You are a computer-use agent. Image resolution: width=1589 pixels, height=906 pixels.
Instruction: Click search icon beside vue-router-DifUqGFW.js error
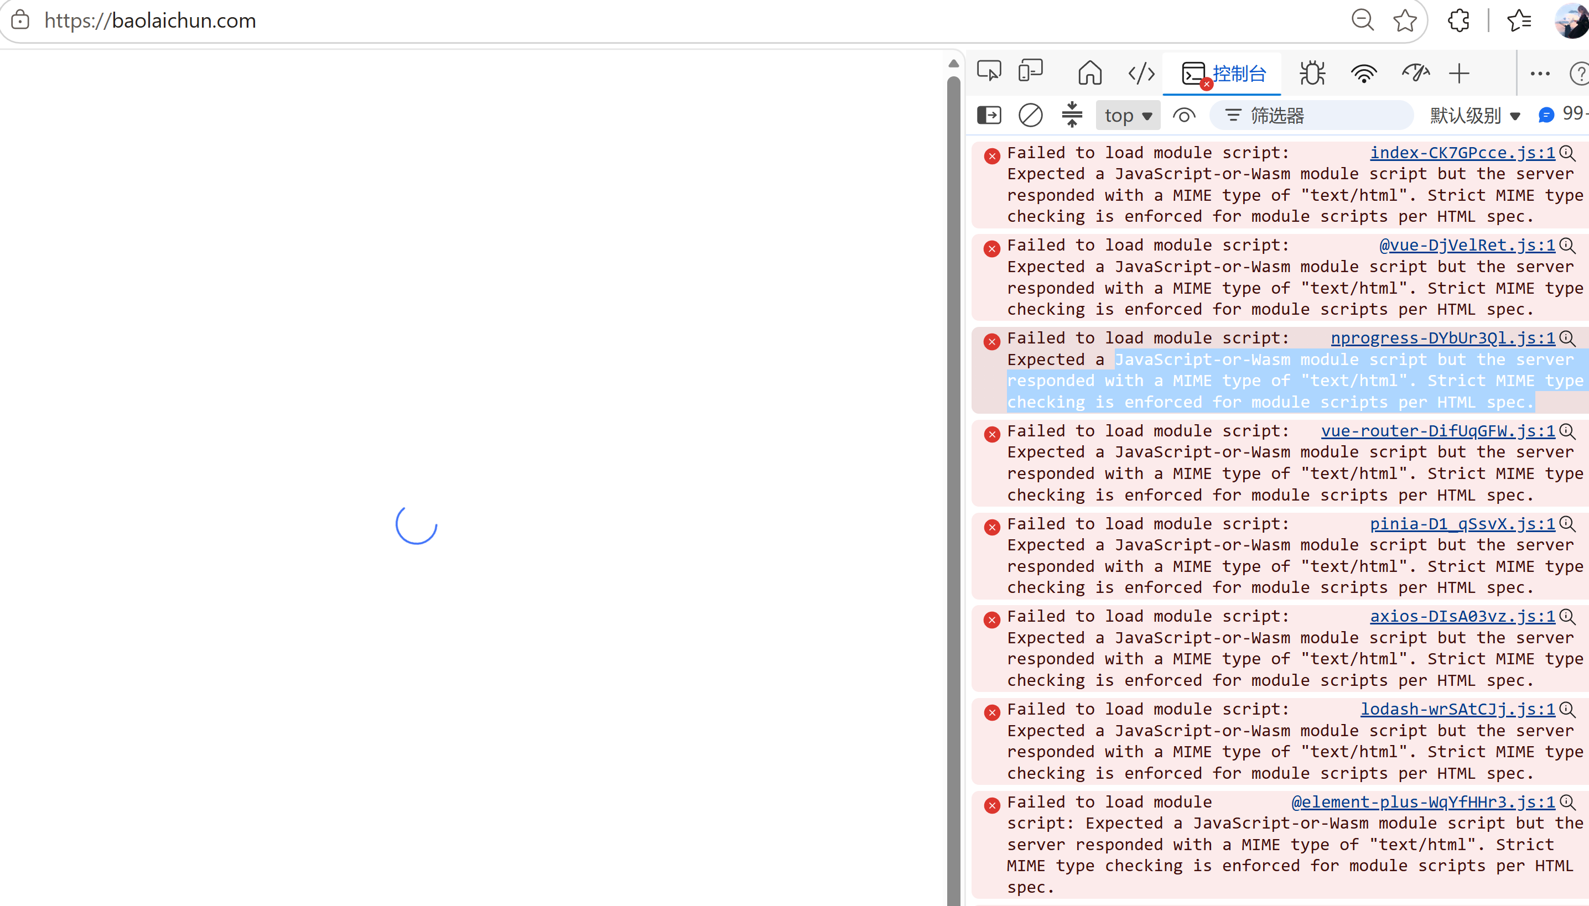(1567, 432)
